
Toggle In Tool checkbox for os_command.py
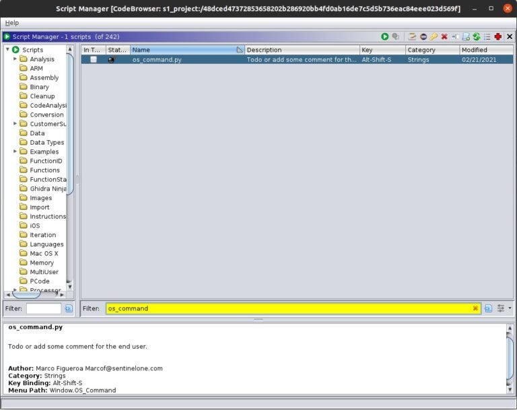pos(94,59)
